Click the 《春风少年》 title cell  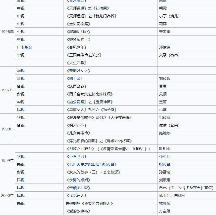[x=111, y=47]
